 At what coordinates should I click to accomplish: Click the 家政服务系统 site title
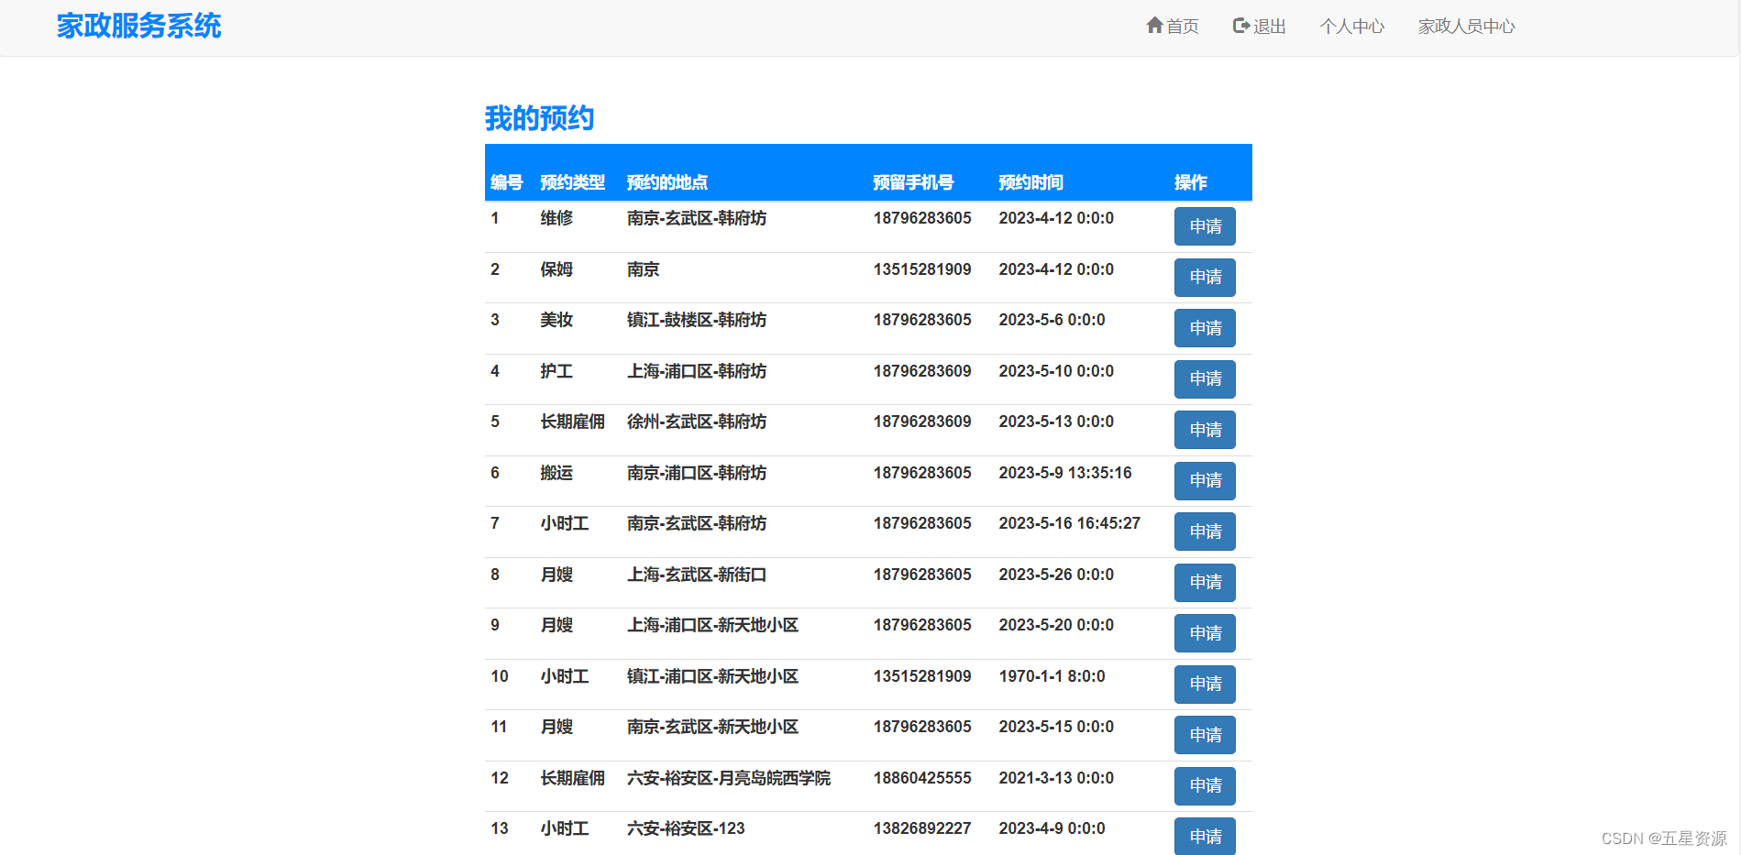(139, 26)
